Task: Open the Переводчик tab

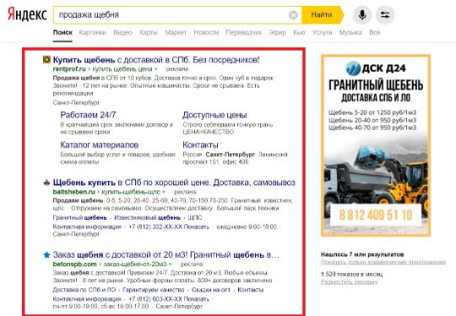Action: pos(244,33)
